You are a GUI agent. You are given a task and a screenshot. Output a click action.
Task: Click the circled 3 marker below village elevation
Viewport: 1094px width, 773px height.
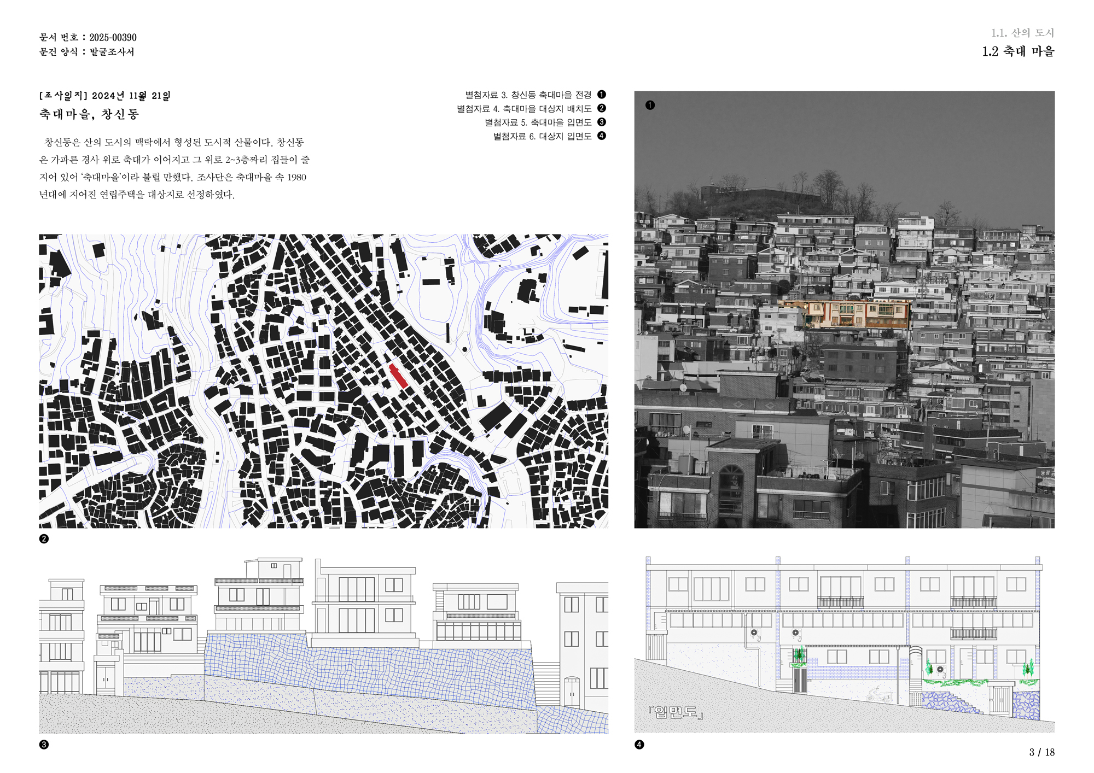tap(44, 745)
